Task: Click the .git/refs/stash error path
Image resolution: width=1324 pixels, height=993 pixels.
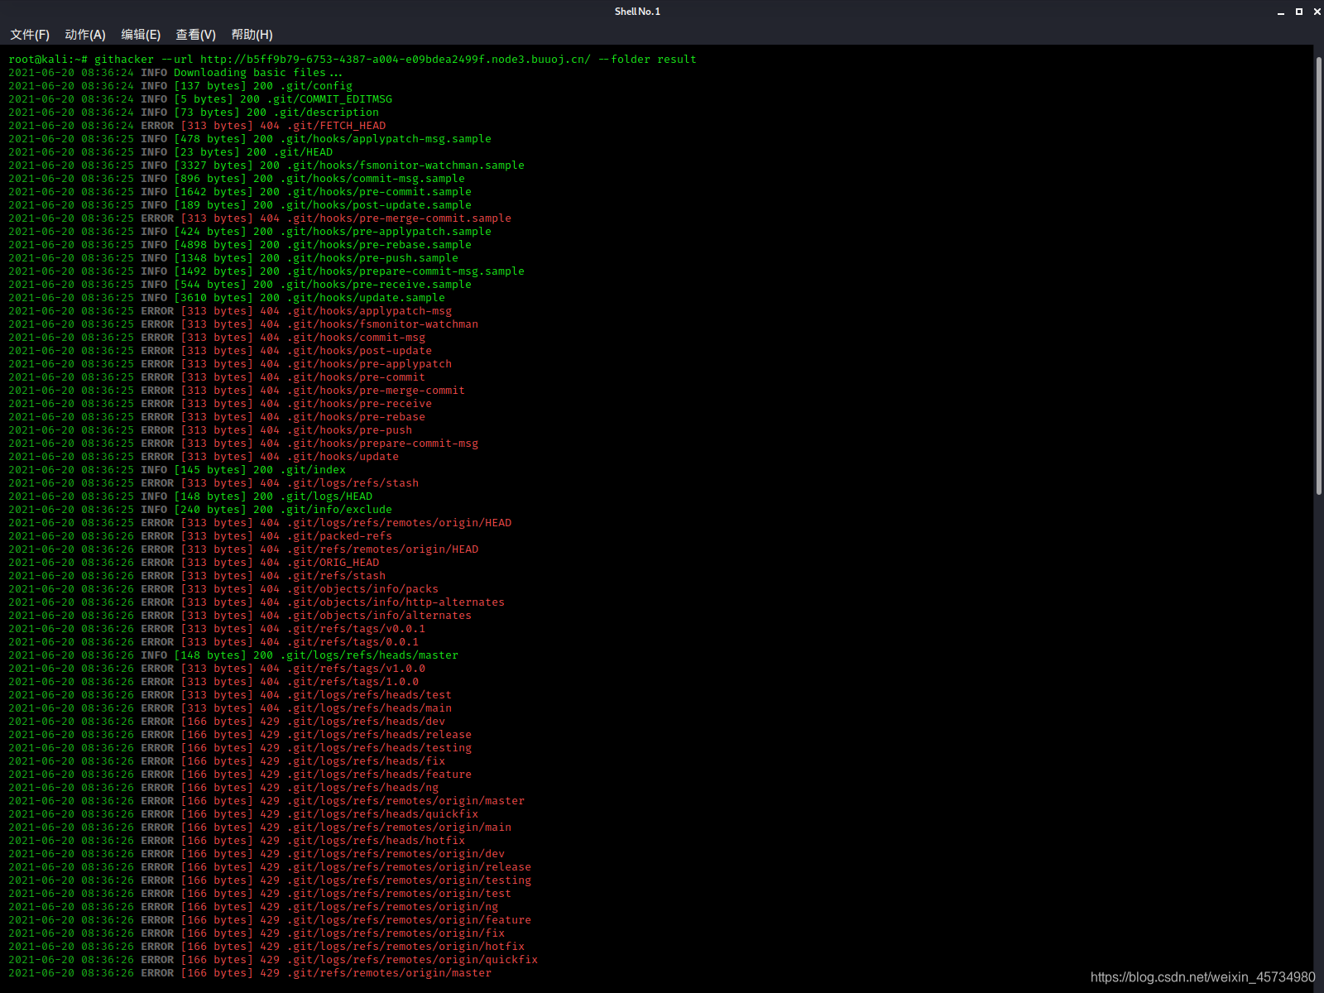Action: [336, 576]
